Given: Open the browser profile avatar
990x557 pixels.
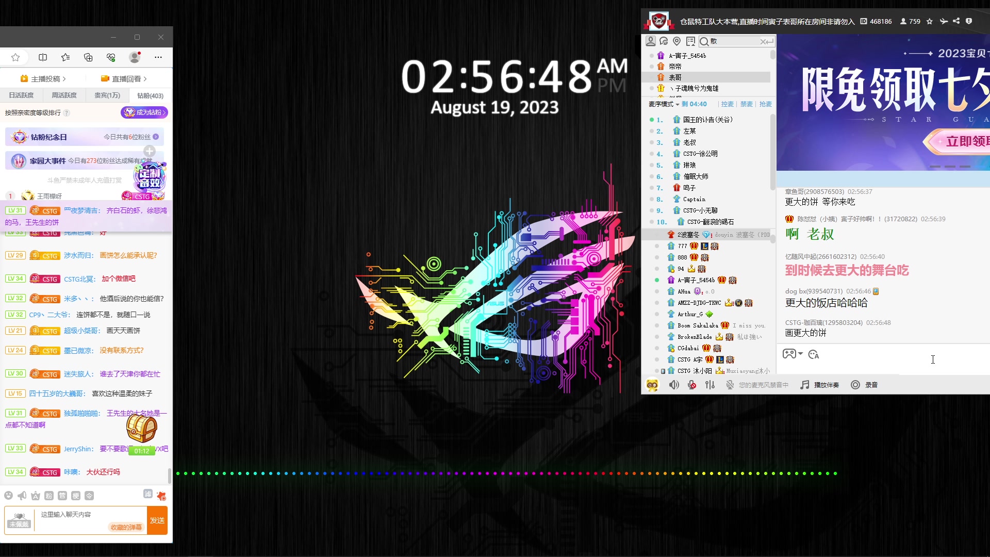Looking at the screenshot, I should point(135,57).
